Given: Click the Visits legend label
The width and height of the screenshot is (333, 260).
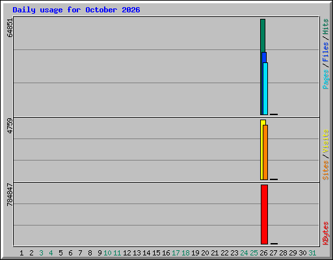Looking at the screenshot, I should (326, 141).
